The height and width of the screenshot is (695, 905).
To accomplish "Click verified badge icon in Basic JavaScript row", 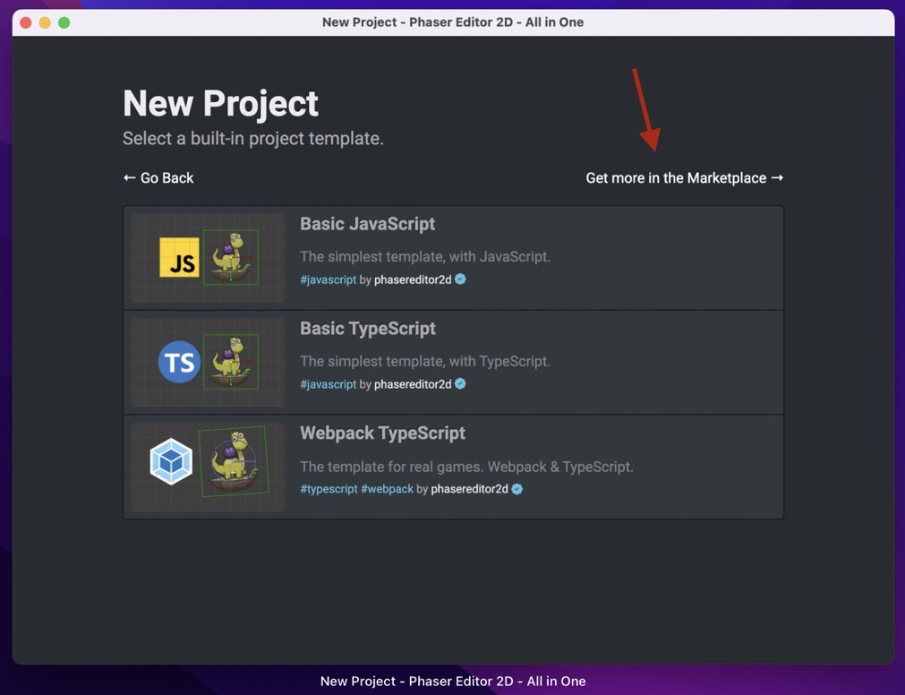I will [460, 279].
